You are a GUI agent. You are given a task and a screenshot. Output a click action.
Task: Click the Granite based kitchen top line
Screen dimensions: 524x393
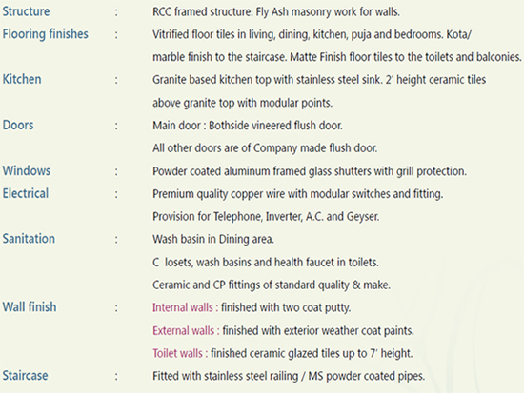319,80
